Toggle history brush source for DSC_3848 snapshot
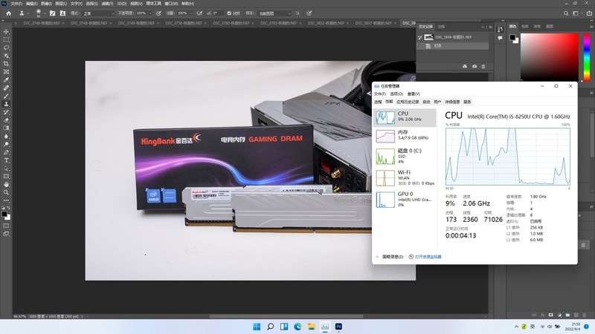 [421, 36]
